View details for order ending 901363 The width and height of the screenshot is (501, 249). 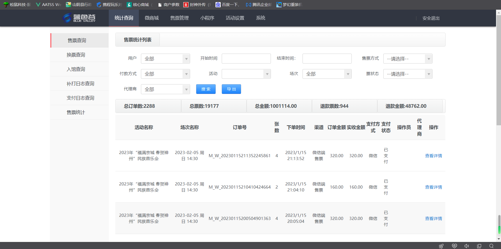434,218
